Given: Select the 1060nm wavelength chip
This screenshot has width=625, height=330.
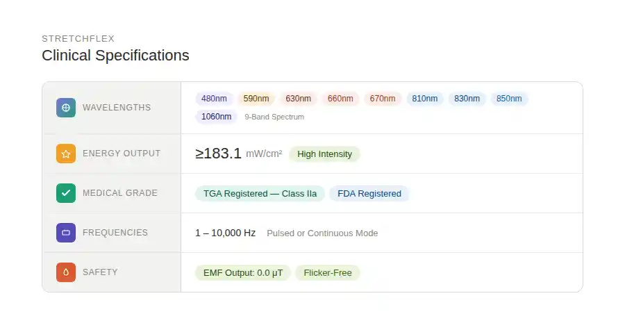Looking at the screenshot, I should tap(216, 117).
